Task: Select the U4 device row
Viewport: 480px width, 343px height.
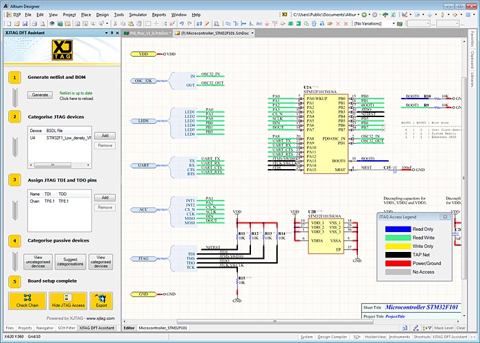Action: tap(60, 138)
